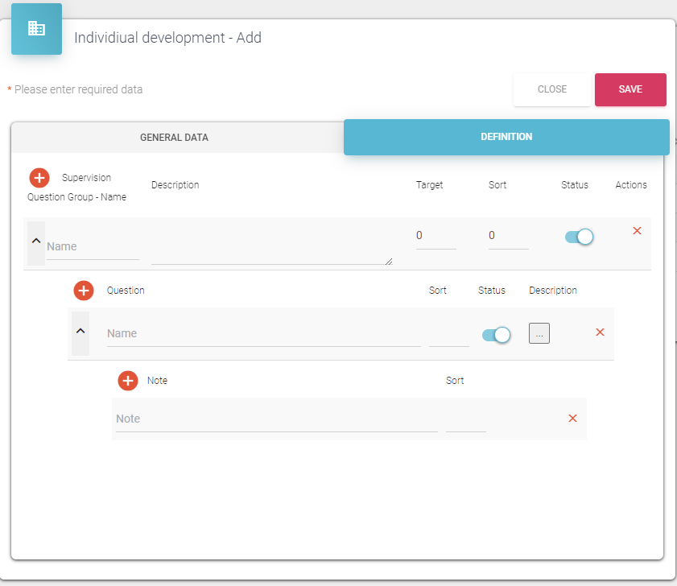Open question description with ellipsis button
This screenshot has height=586, width=677.
[539, 333]
